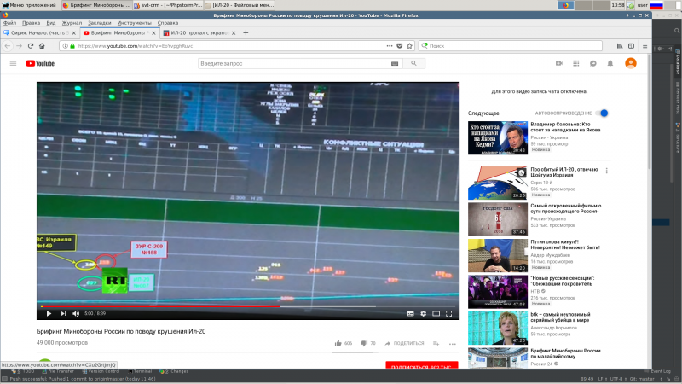Open the on-screen keyboard in search
The height and width of the screenshot is (384, 682).
tap(395, 63)
